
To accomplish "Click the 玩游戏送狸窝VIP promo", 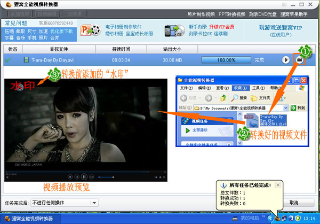I will pos(281,28).
